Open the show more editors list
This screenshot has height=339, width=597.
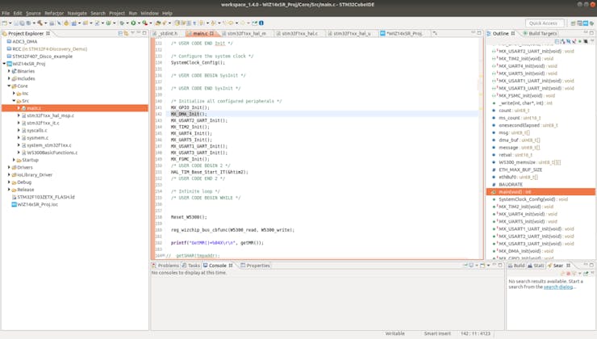tap(435, 34)
